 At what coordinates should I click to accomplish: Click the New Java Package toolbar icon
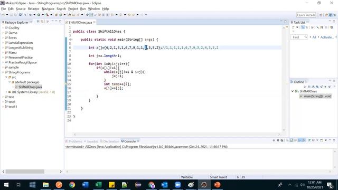(x=56, y=15)
